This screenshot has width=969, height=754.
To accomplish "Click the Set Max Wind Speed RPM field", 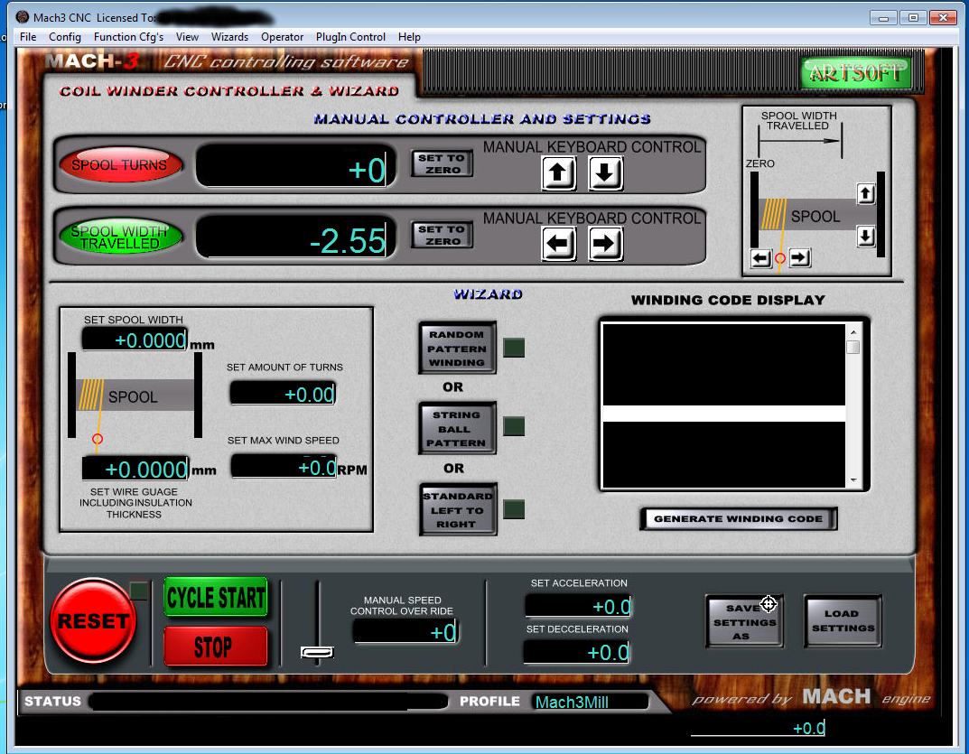I will tap(284, 466).
